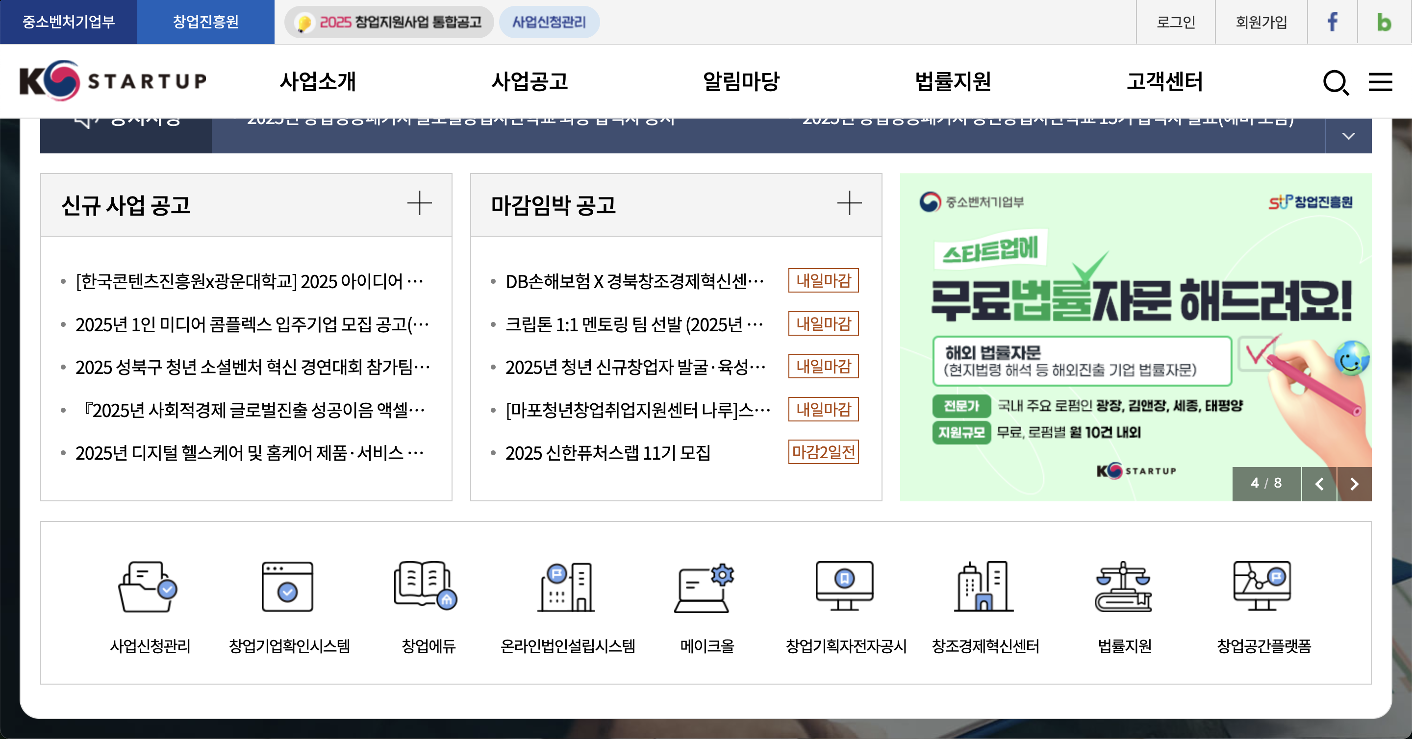The width and height of the screenshot is (1412, 739).
Task: Click the 창업공간플랫폼 monitor icon
Action: pyautogui.click(x=1262, y=585)
